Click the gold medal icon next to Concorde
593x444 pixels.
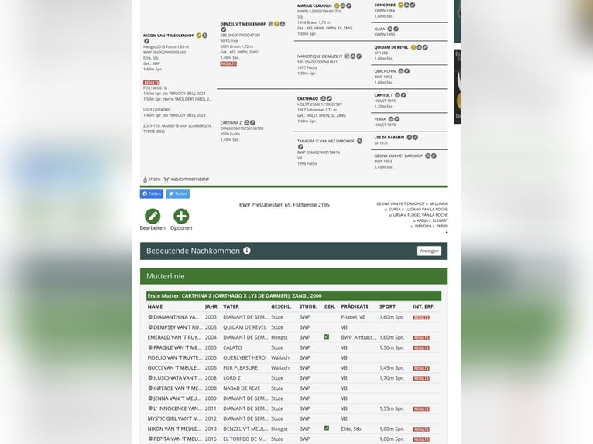pyautogui.click(x=401, y=5)
